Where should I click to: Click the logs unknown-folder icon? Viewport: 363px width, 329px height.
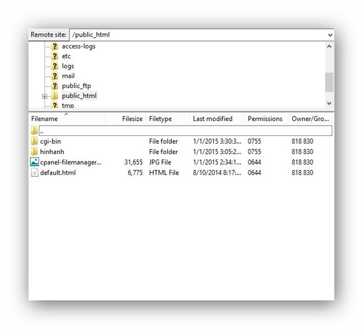[55, 66]
